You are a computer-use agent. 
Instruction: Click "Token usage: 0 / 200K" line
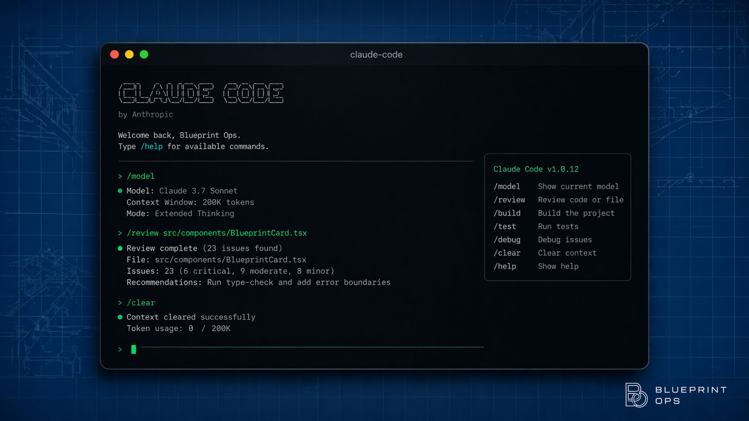[x=178, y=329]
